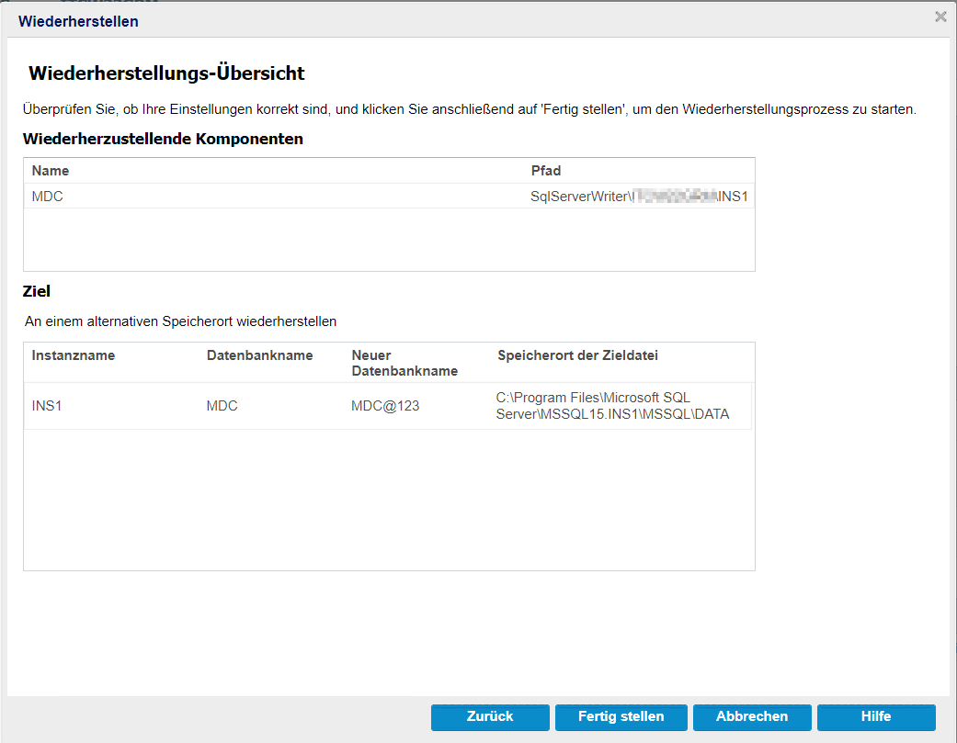The height and width of the screenshot is (743, 957).
Task: Cancel the wizard with Abbrechen
Action: coord(752,716)
